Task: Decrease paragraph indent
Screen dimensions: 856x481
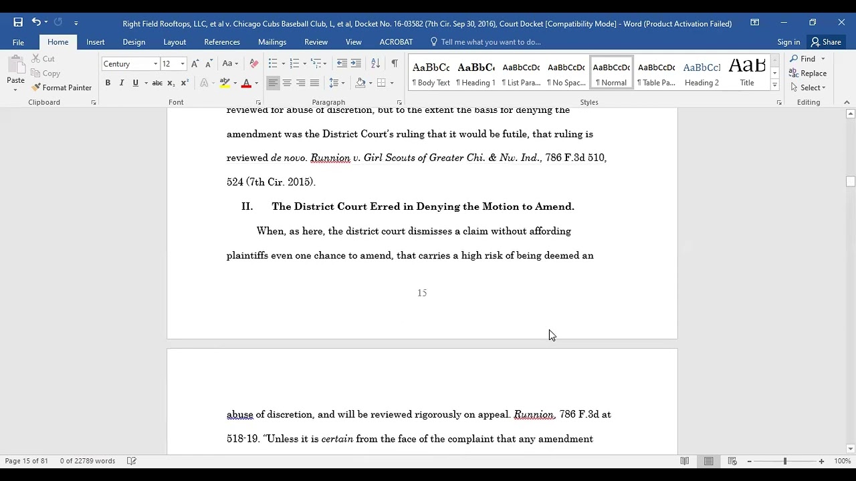Action: pyautogui.click(x=342, y=63)
